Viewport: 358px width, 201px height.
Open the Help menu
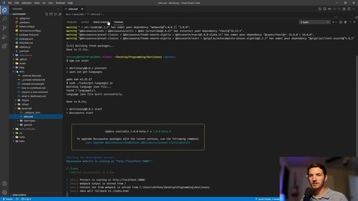pyautogui.click(x=70, y=3)
